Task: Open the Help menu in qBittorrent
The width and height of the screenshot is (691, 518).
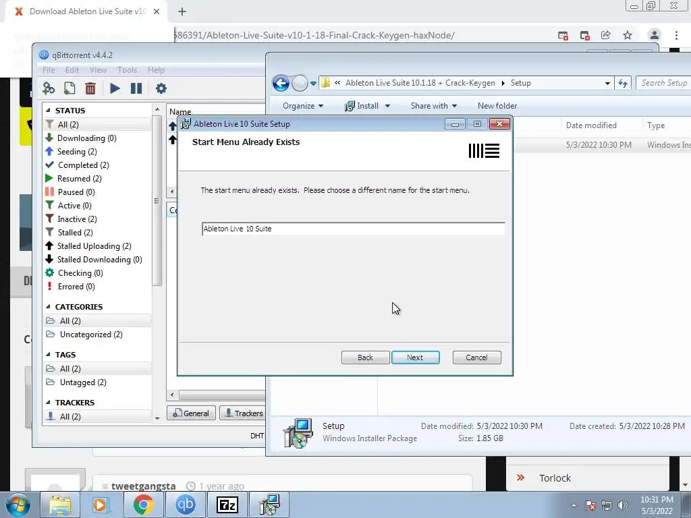Action: coord(156,70)
